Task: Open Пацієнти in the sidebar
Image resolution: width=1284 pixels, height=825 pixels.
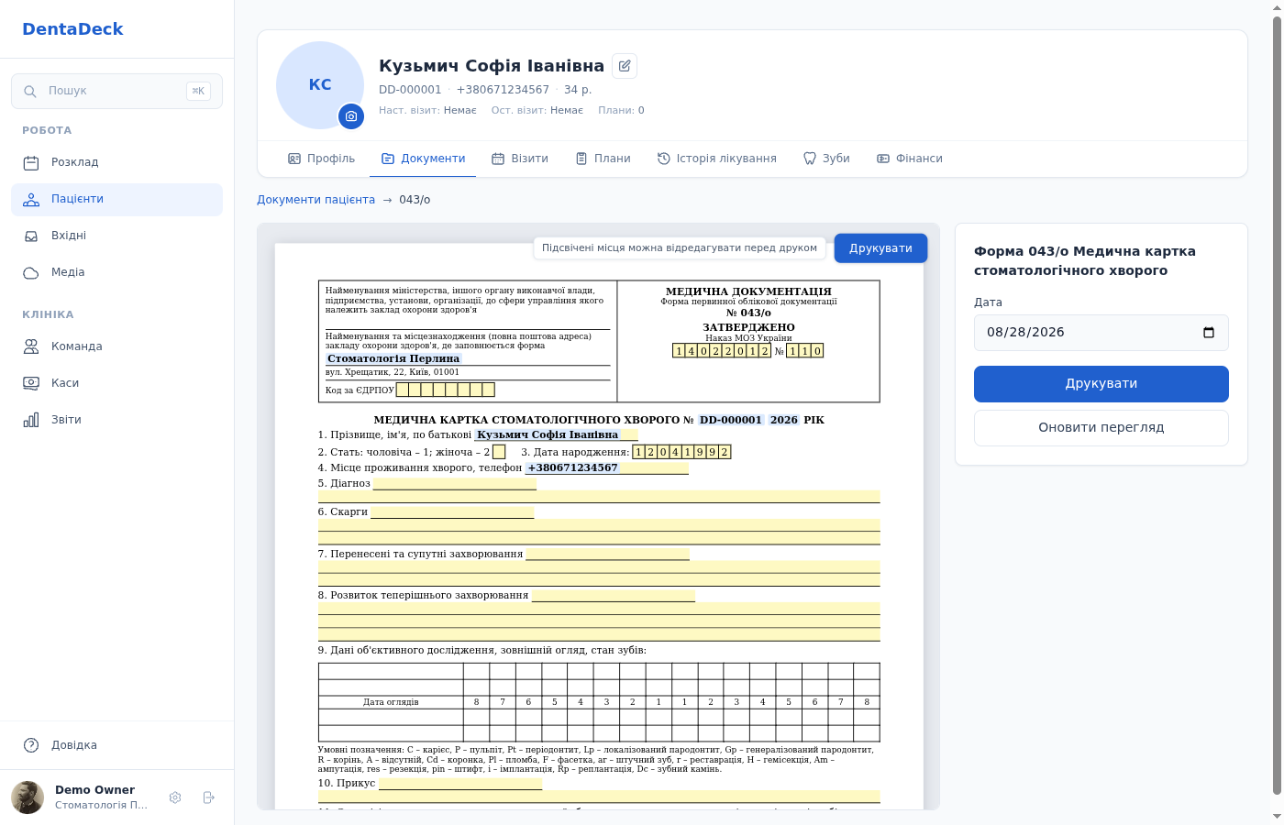Action: pos(116,199)
